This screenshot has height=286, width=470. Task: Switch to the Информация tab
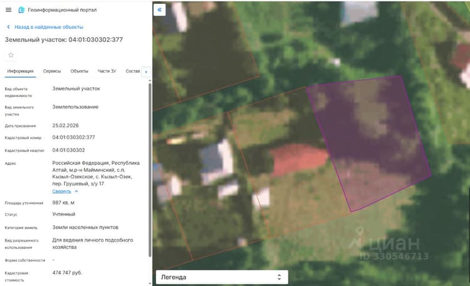pyautogui.click(x=21, y=71)
